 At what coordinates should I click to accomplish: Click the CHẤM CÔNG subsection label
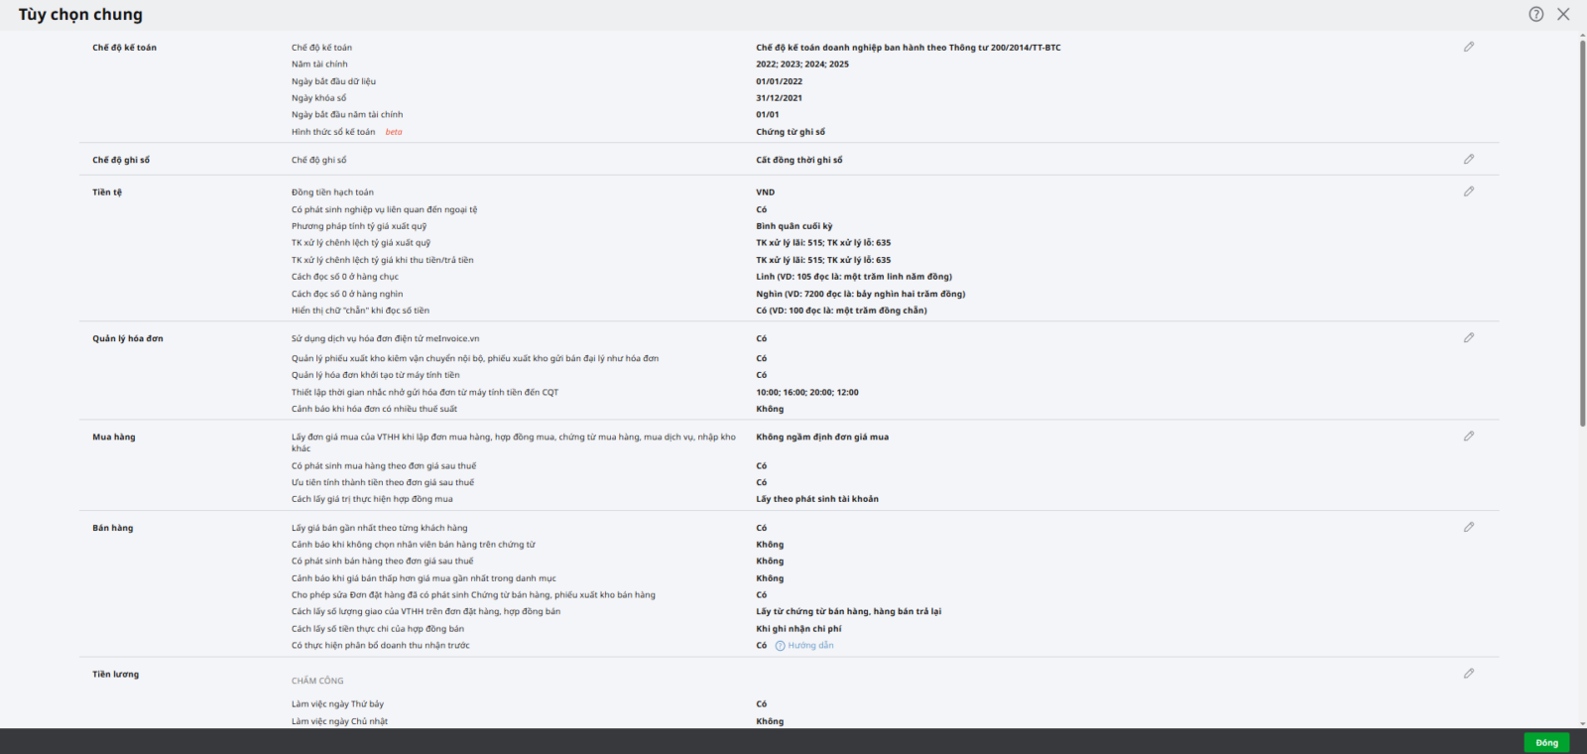click(317, 681)
